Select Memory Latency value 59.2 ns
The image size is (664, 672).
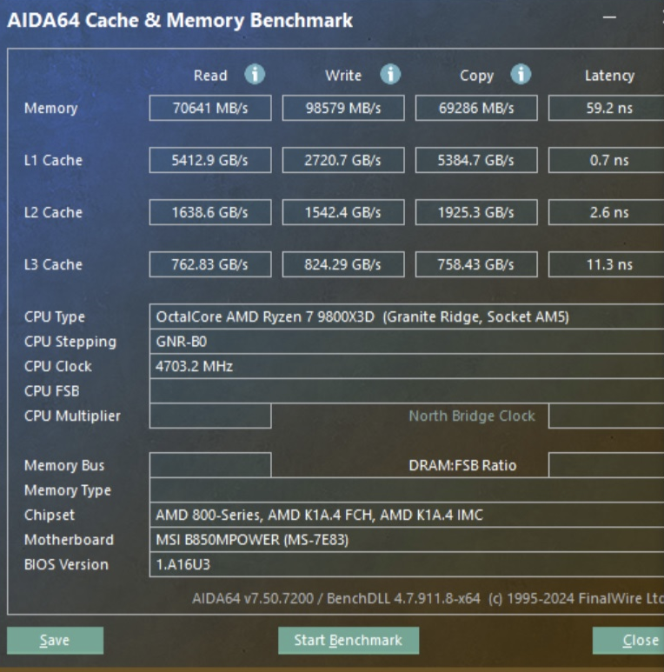[x=606, y=108]
